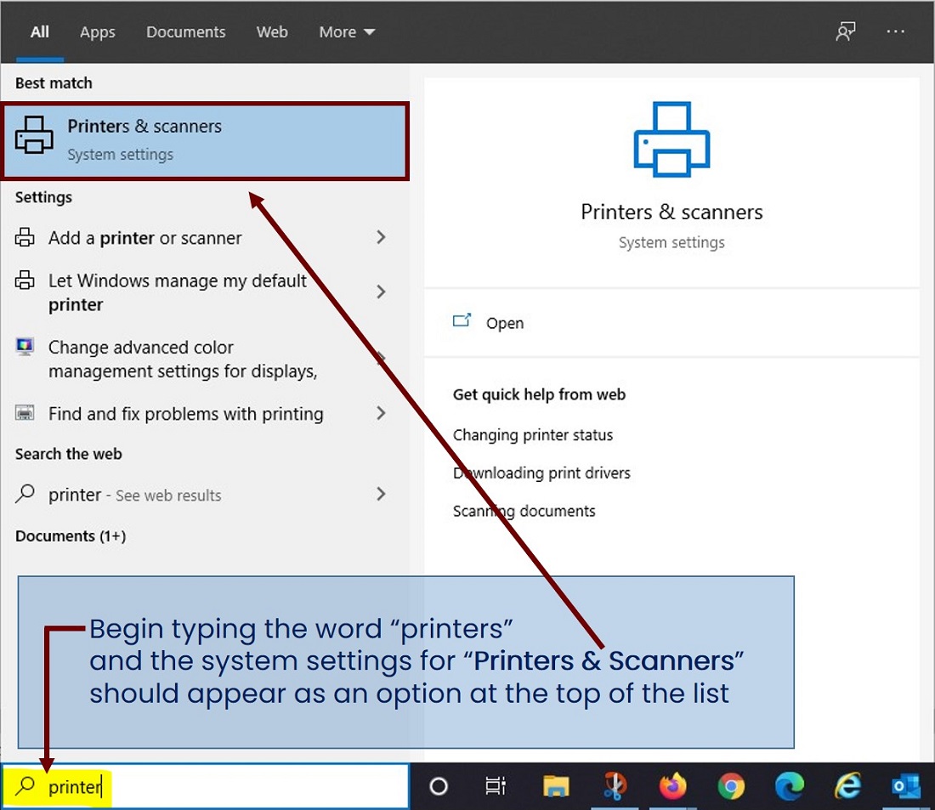Open Task View from the taskbar
Image resolution: width=935 pixels, height=810 pixels.
tap(496, 786)
